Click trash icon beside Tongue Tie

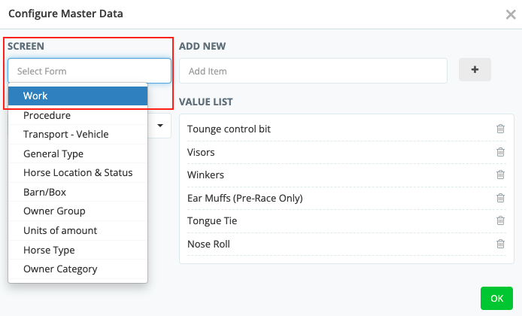500,220
